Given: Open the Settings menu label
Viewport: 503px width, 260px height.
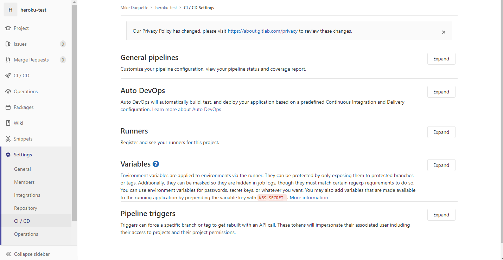Looking at the screenshot, I should 23,155.
